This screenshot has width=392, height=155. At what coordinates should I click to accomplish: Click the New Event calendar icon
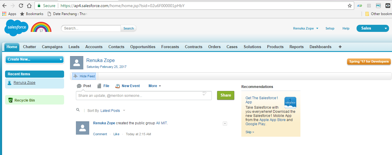[x=118, y=86]
